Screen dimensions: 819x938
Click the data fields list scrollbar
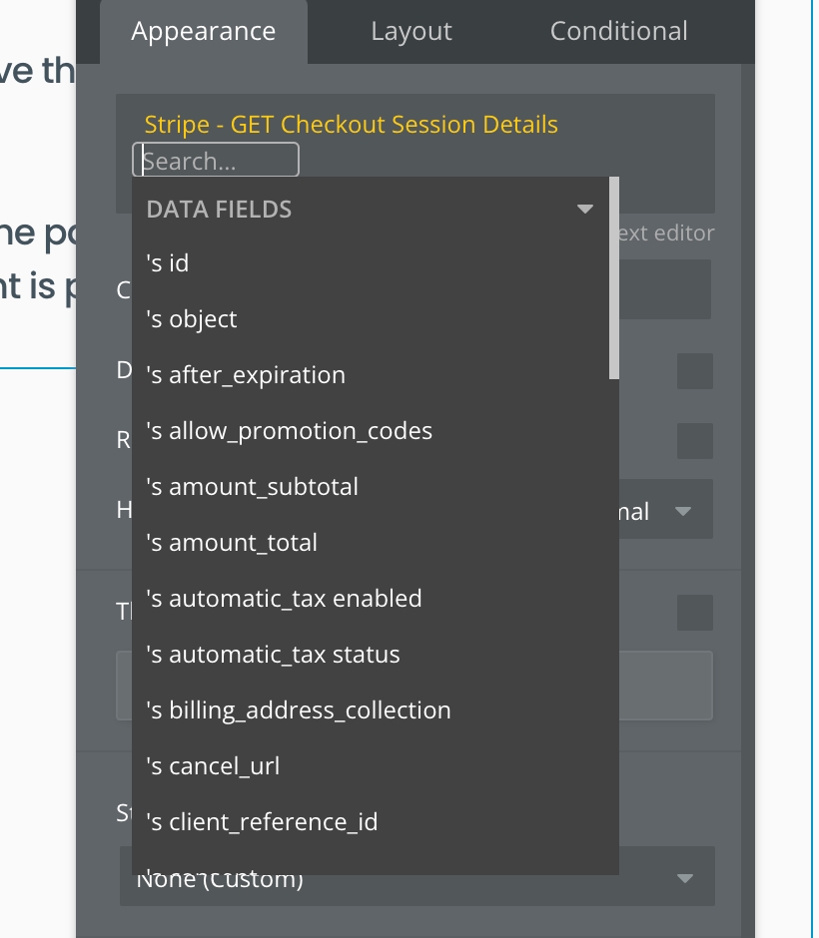pos(614,279)
